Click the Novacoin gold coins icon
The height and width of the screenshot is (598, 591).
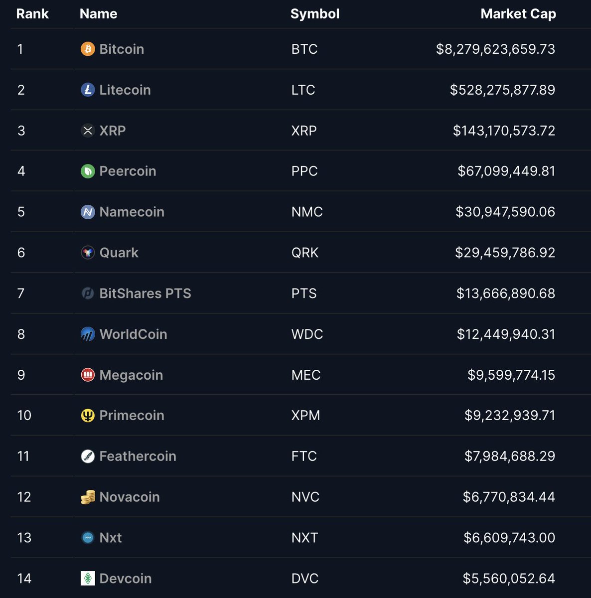(88, 497)
